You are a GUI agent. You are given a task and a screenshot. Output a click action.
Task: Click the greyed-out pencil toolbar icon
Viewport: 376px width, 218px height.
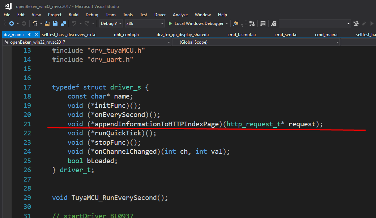364,23
